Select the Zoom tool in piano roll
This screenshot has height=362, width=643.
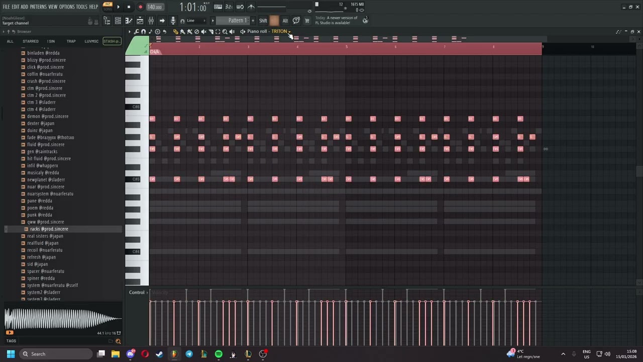[225, 32]
